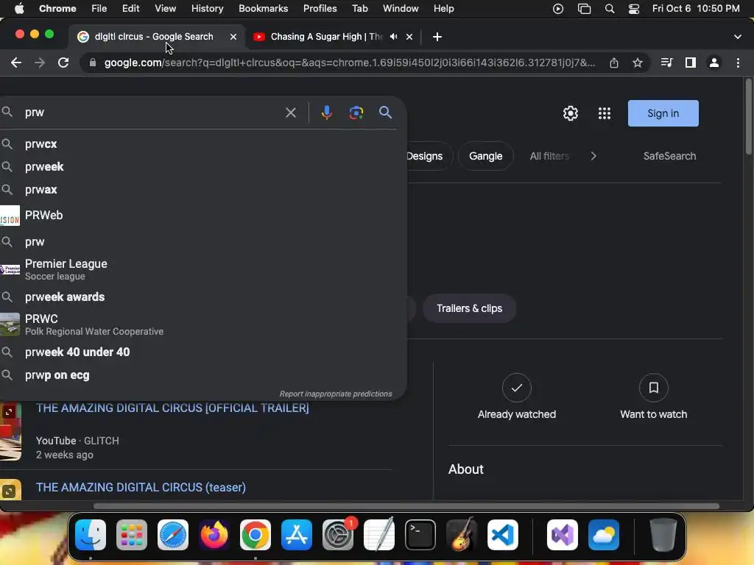Image resolution: width=754 pixels, height=565 pixels.
Task: View site information lock icon
Action: point(93,63)
